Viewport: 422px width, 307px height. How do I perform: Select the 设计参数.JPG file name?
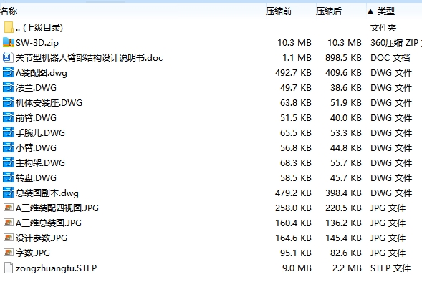(x=42, y=238)
